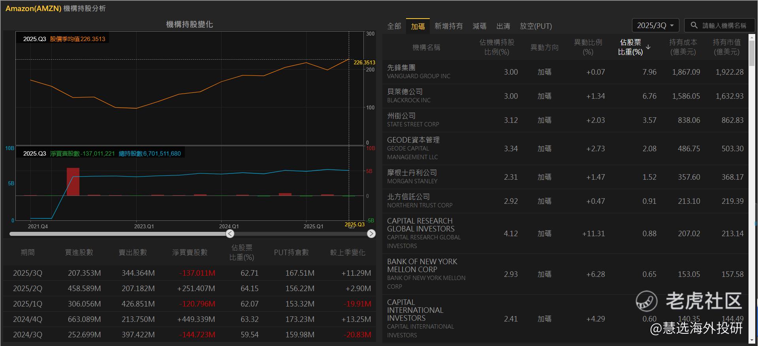Viewport: 758px width, 346px height.
Task: Switch to the 全部 tab
Action: coord(394,26)
